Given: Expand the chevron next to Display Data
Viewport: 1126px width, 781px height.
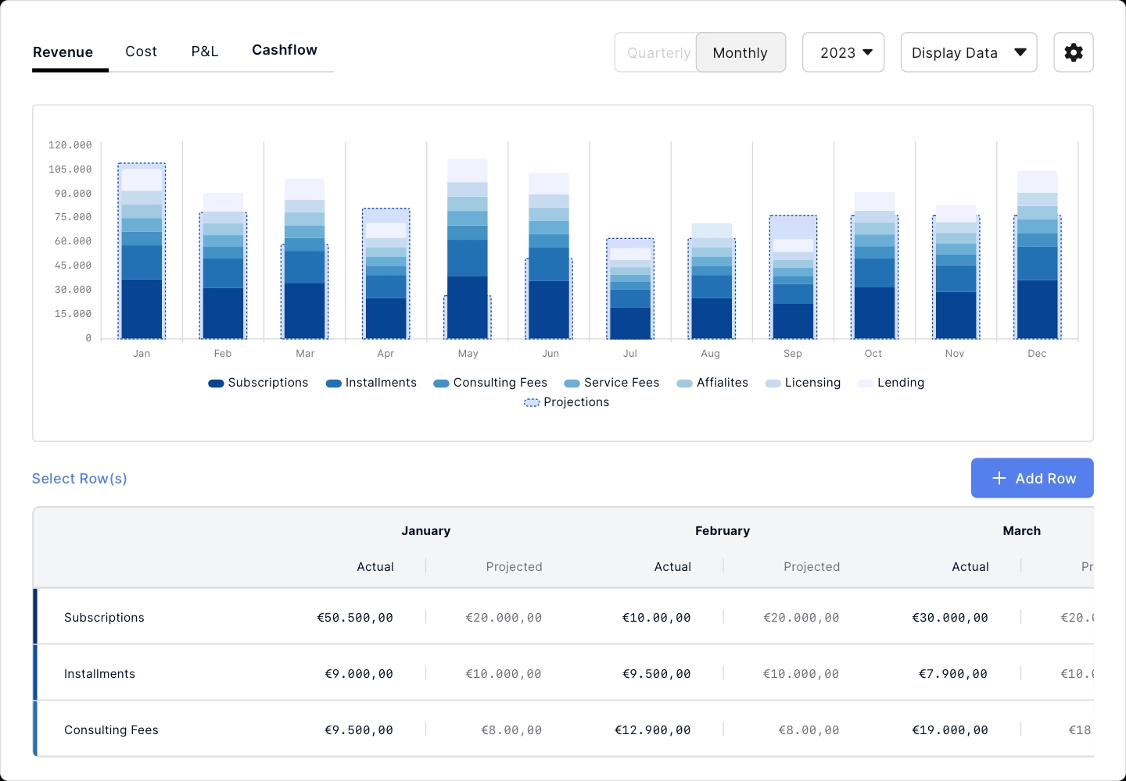Looking at the screenshot, I should pyautogui.click(x=1020, y=52).
